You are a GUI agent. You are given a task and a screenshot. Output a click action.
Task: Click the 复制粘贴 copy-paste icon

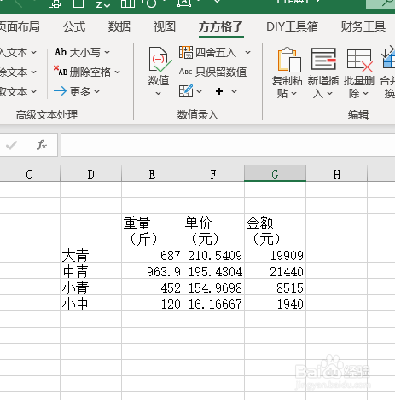pos(289,60)
